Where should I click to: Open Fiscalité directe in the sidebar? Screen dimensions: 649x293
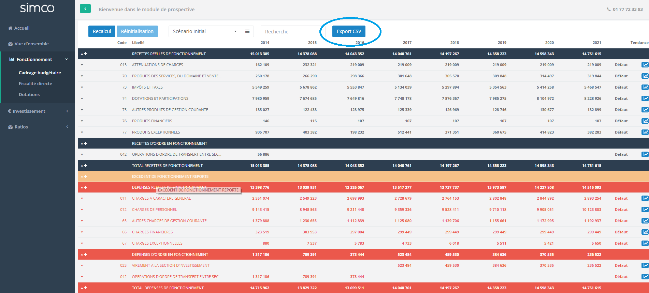pos(35,83)
